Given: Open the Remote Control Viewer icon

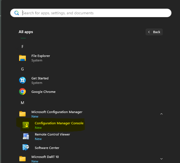Looking at the screenshot, I should 26,136.
